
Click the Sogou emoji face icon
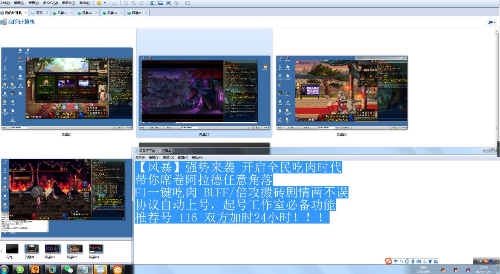[407, 261]
